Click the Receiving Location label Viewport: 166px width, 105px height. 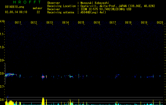pos(61,6)
